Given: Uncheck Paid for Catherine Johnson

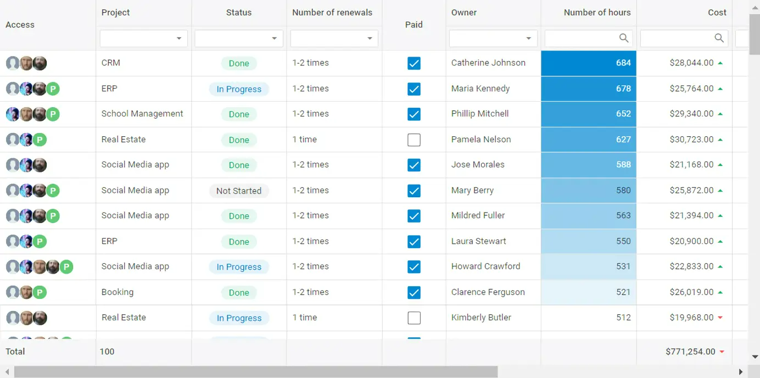Looking at the screenshot, I should point(414,63).
